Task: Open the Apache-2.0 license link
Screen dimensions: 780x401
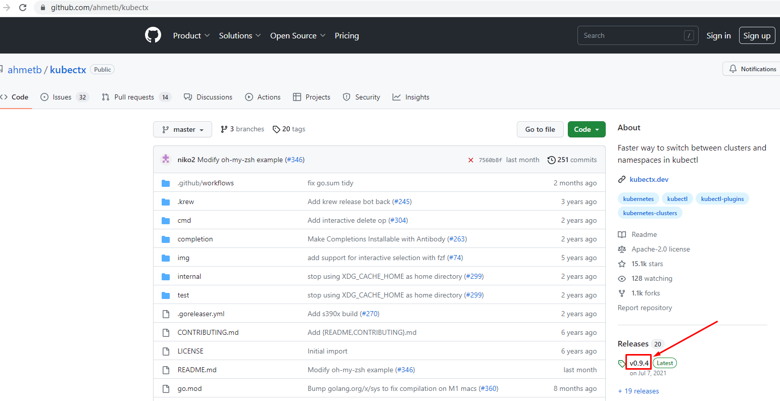Action: point(661,249)
